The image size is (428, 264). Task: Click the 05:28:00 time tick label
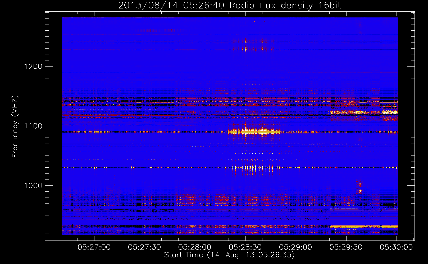(x=195, y=247)
